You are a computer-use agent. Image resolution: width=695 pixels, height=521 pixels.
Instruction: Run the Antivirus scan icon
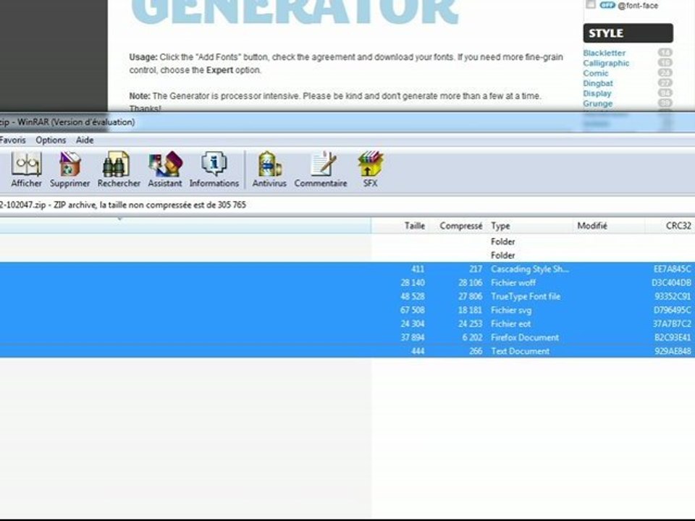coord(269,169)
